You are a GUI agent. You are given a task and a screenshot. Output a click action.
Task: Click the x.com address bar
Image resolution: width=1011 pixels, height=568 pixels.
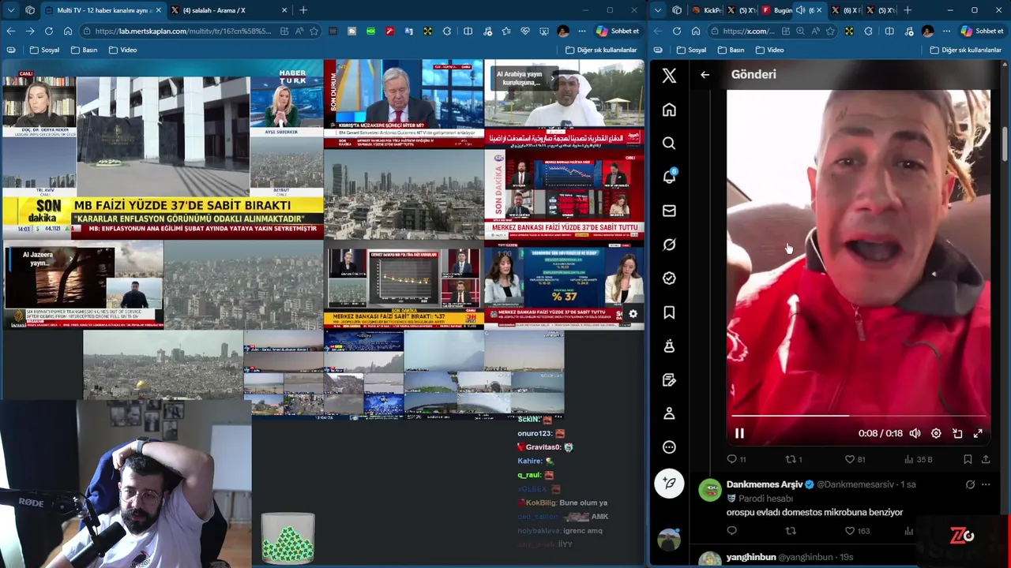(749, 31)
